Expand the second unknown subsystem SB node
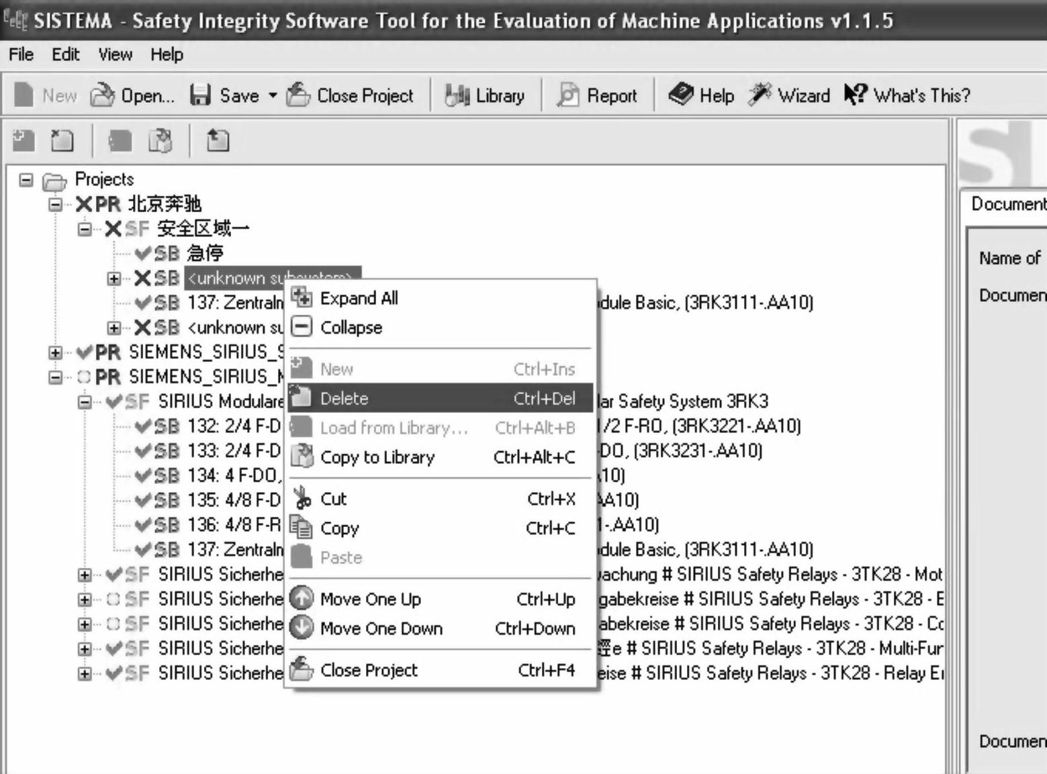Screen dimensions: 1047x774 (x=114, y=328)
